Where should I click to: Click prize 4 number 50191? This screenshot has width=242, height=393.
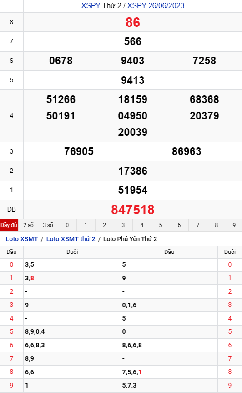[x=61, y=116]
